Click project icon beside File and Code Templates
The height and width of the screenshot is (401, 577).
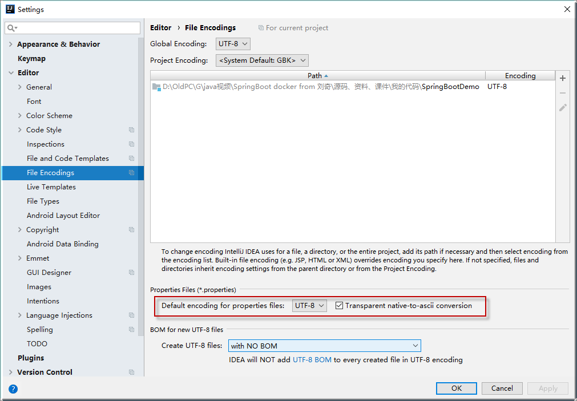coord(131,158)
